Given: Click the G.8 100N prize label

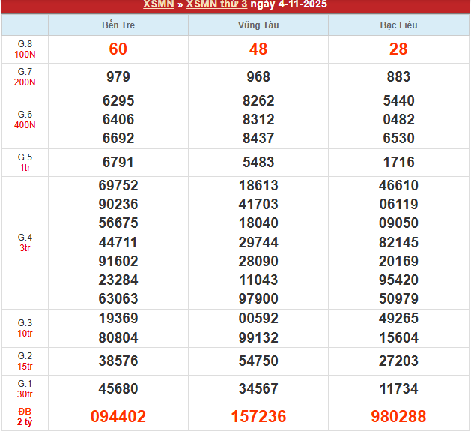Looking at the screenshot, I should 25,49.
